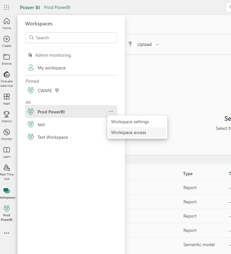Open Real-Time hub in sidebar
Image resolution: width=231 pixels, height=254 pixels.
click(x=7, y=172)
